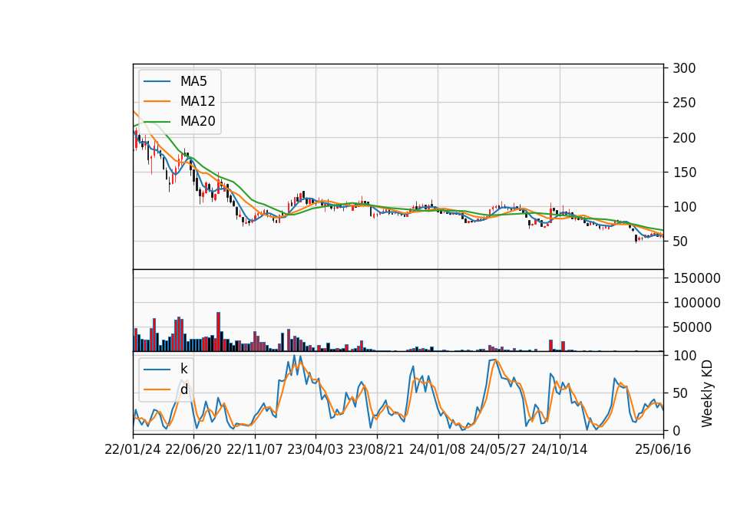
Task: Click the 24/05/27 date label
Action: coord(497,449)
